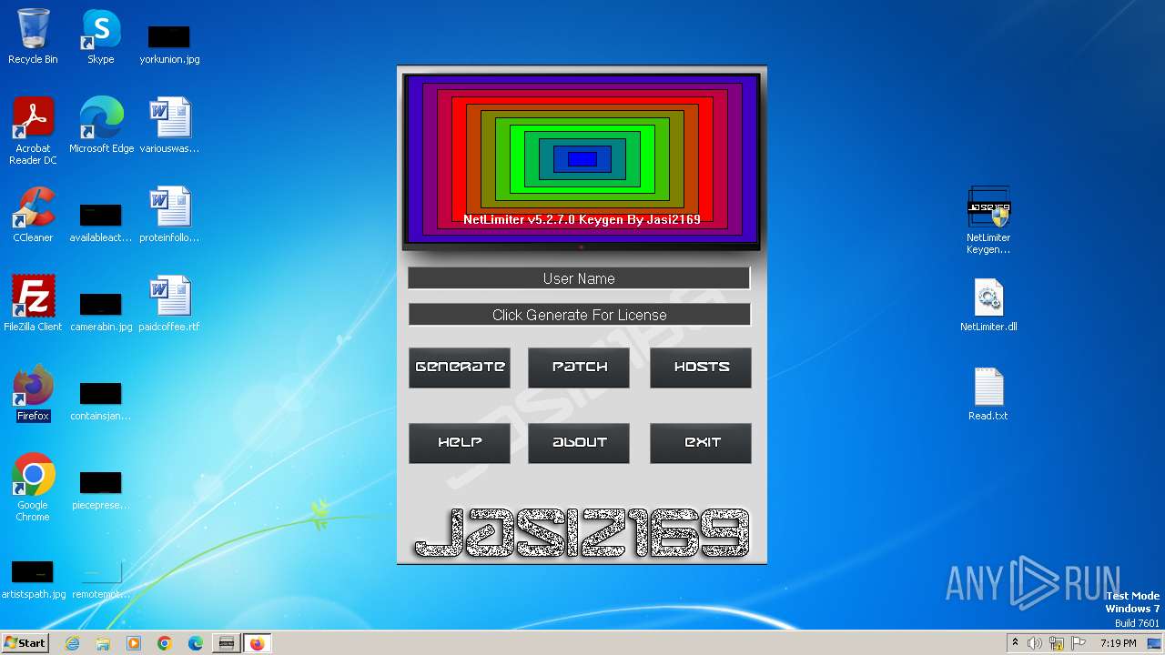Open the Action Center flag icon
The height and width of the screenshot is (655, 1165).
(x=1079, y=643)
